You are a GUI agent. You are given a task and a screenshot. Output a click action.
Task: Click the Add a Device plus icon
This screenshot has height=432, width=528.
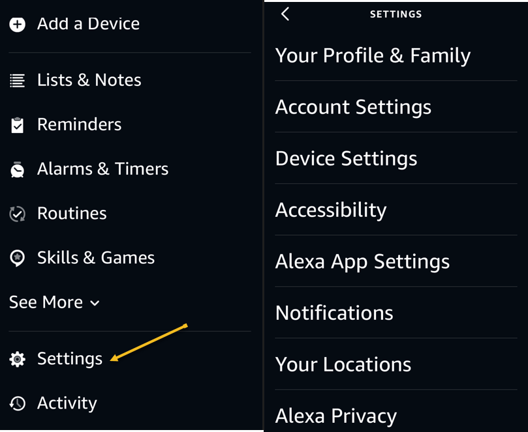(18, 25)
